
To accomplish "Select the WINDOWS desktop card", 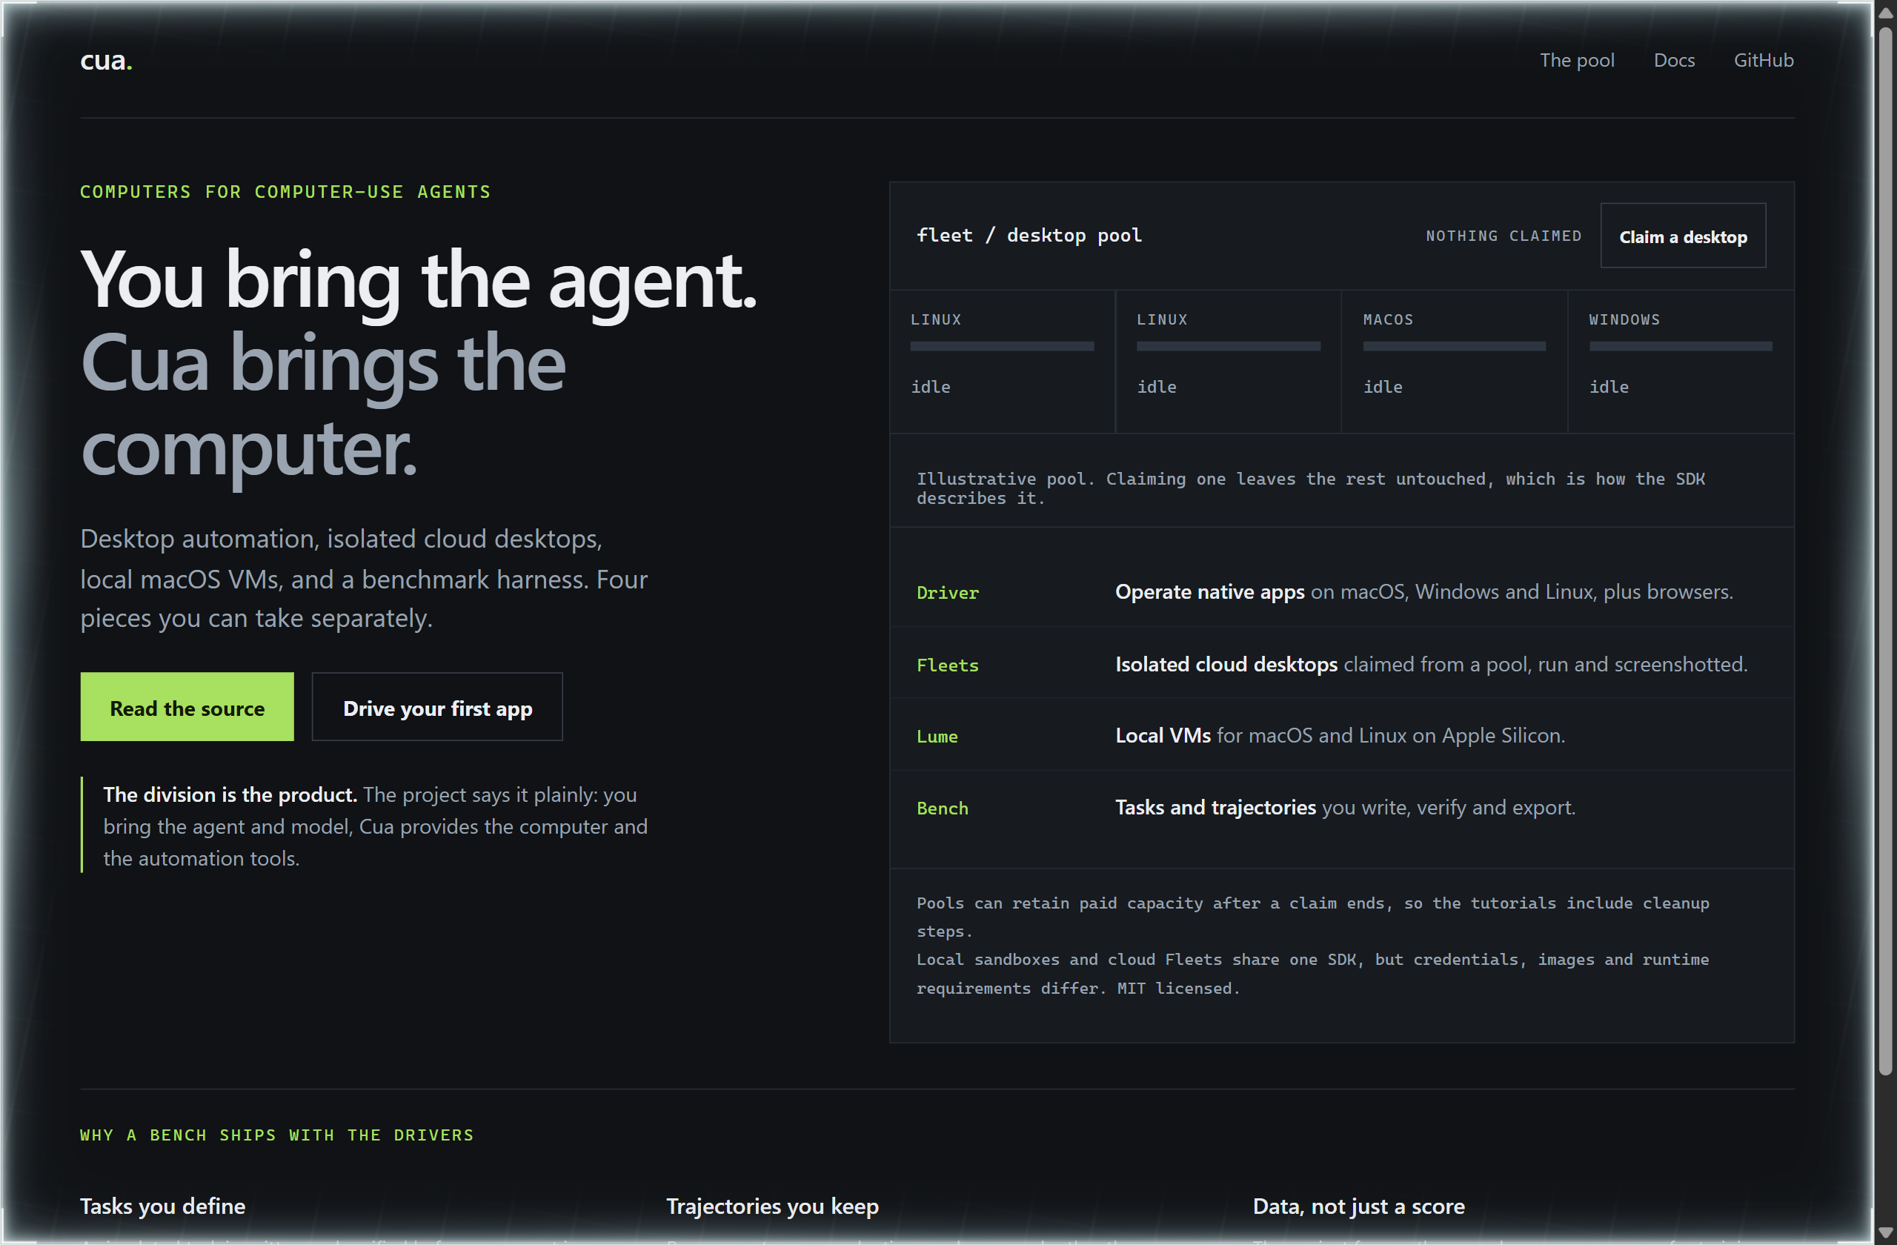I will pyautogui.click(x=1680, y=362).
